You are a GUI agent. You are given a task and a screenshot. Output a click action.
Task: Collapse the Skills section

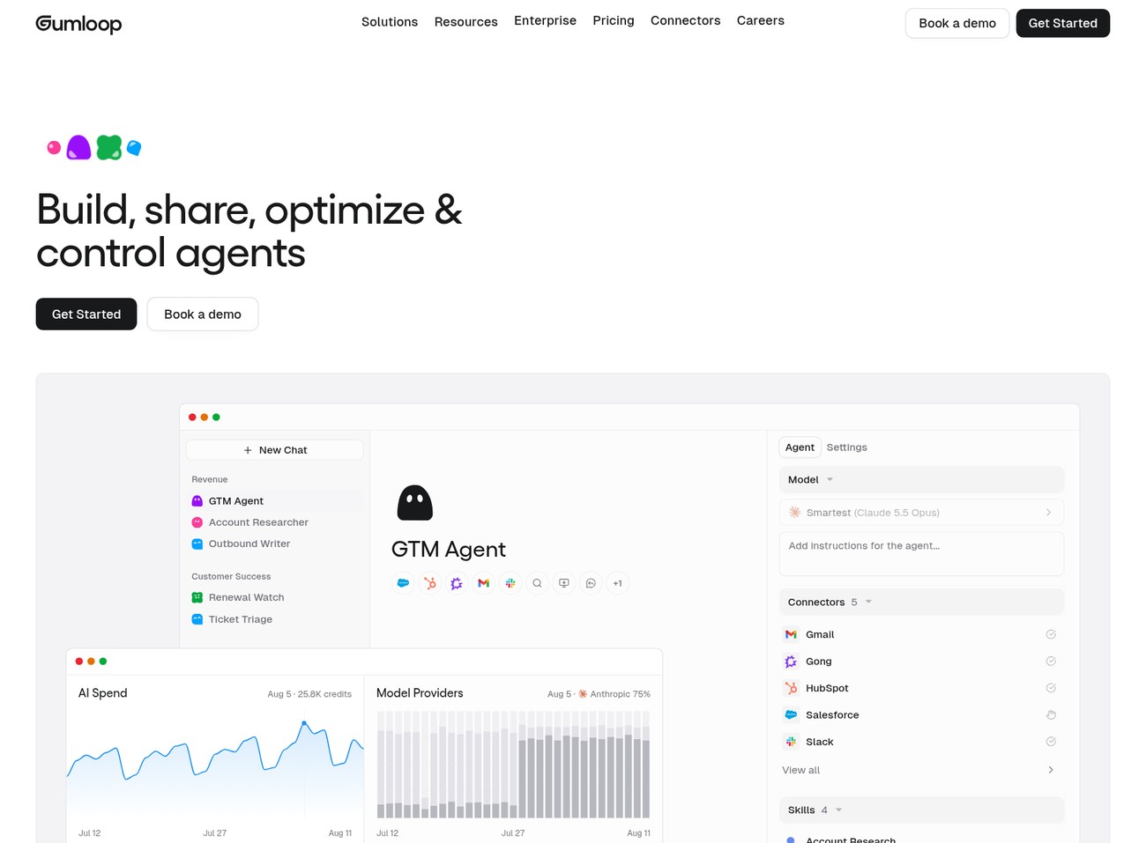pyautogui.click(x=921, y=810)
